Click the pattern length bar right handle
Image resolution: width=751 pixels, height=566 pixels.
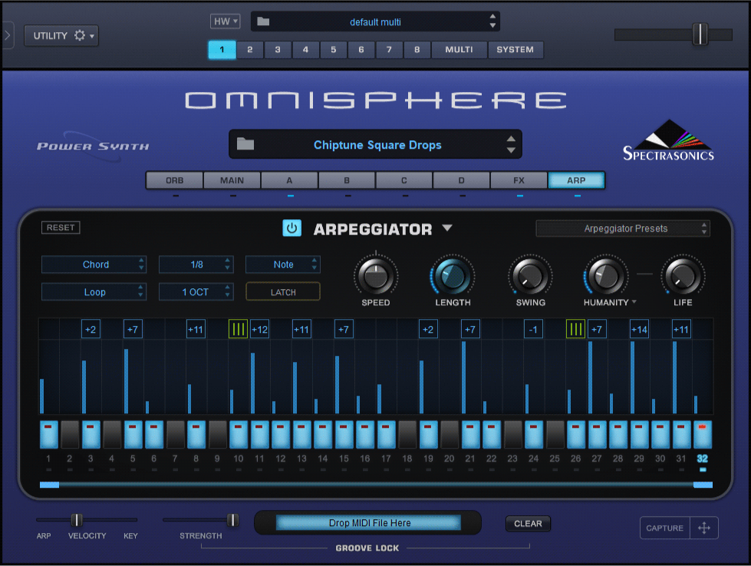tap(703, 485)
